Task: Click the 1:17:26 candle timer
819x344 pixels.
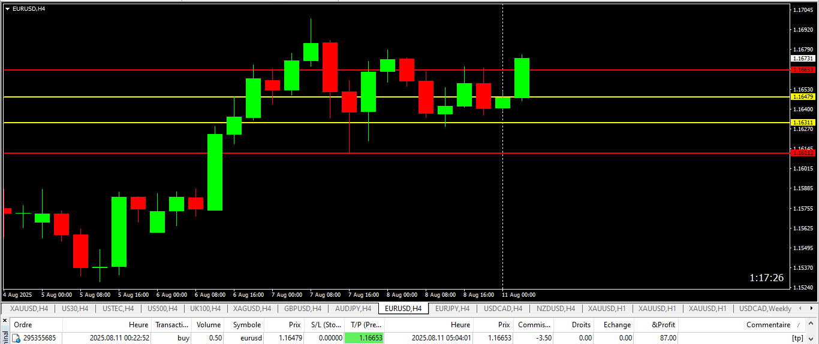Action: click(x=766, y=278)
